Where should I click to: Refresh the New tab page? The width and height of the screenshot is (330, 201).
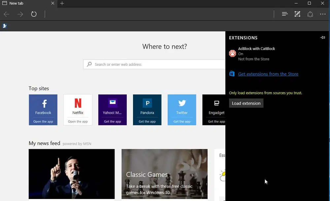(x=34, y=14)
